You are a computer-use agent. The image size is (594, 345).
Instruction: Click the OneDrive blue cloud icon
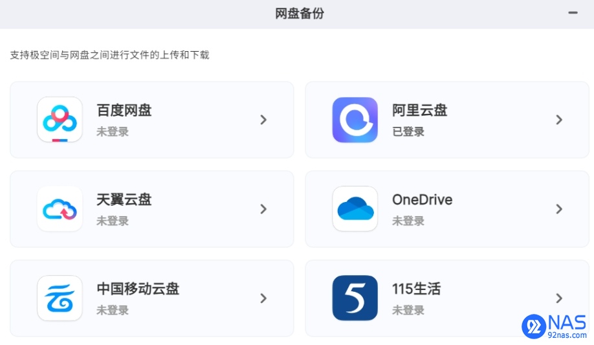point(355,209)
